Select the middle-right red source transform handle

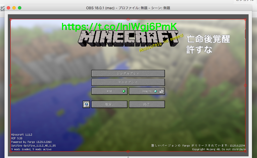245,85
